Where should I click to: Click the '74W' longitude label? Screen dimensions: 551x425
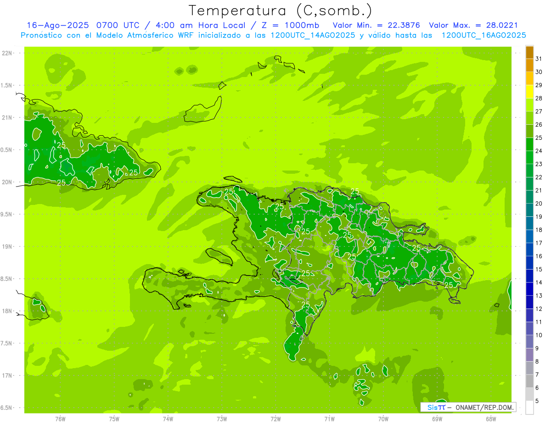168,419
